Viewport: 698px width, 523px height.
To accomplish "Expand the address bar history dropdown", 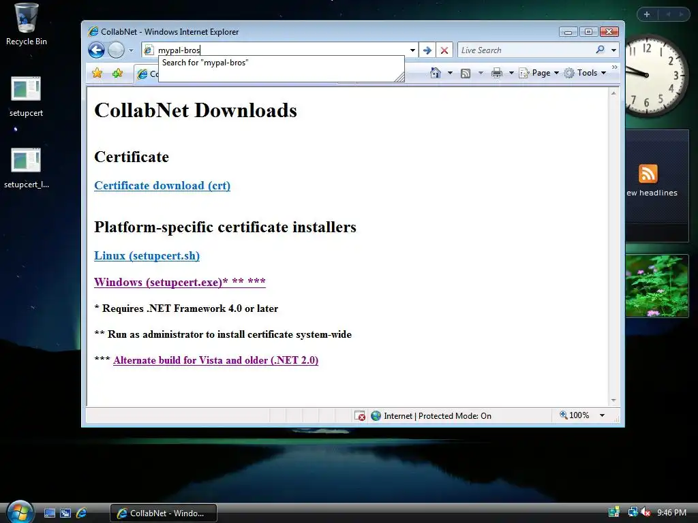I will (412, 50).
